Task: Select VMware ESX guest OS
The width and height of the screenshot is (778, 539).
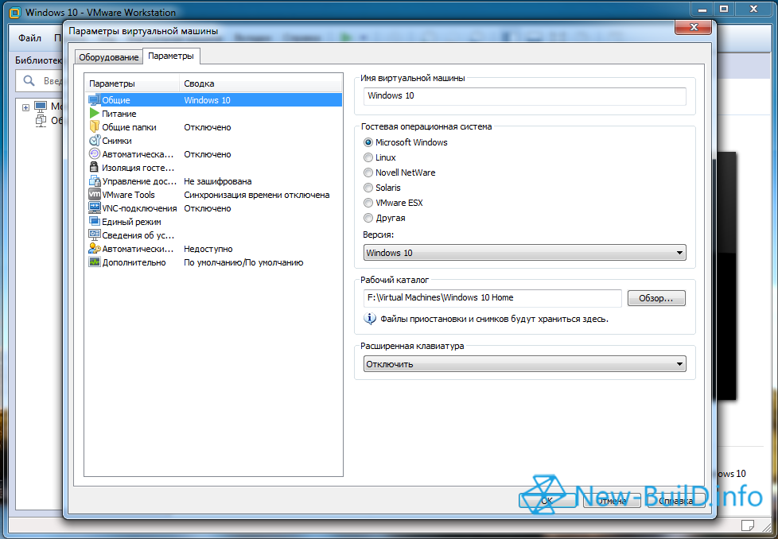Action: tap(394, 203)
